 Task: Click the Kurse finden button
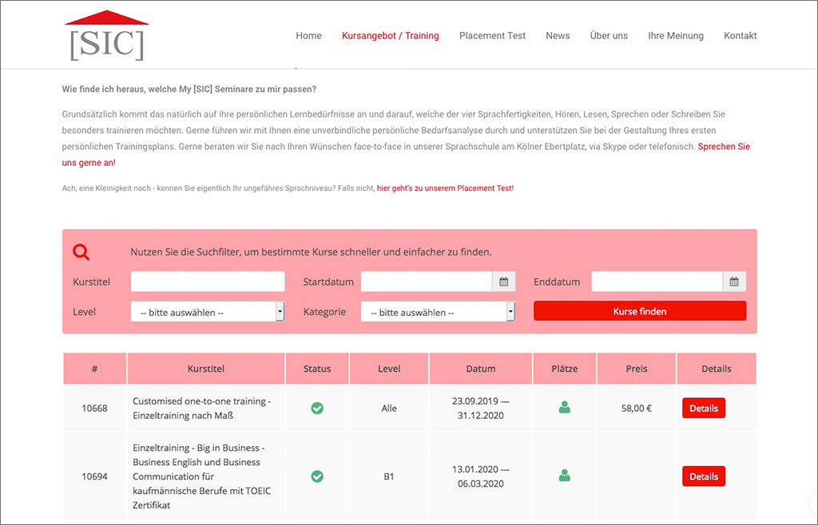point(640,311)
